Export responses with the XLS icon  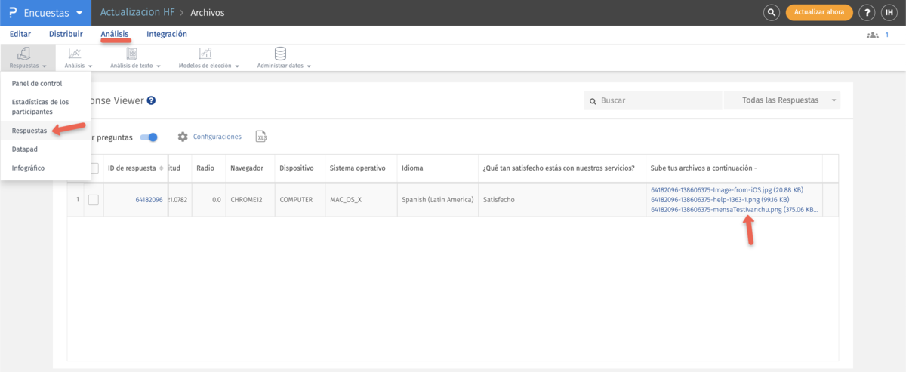click(261, 137)
